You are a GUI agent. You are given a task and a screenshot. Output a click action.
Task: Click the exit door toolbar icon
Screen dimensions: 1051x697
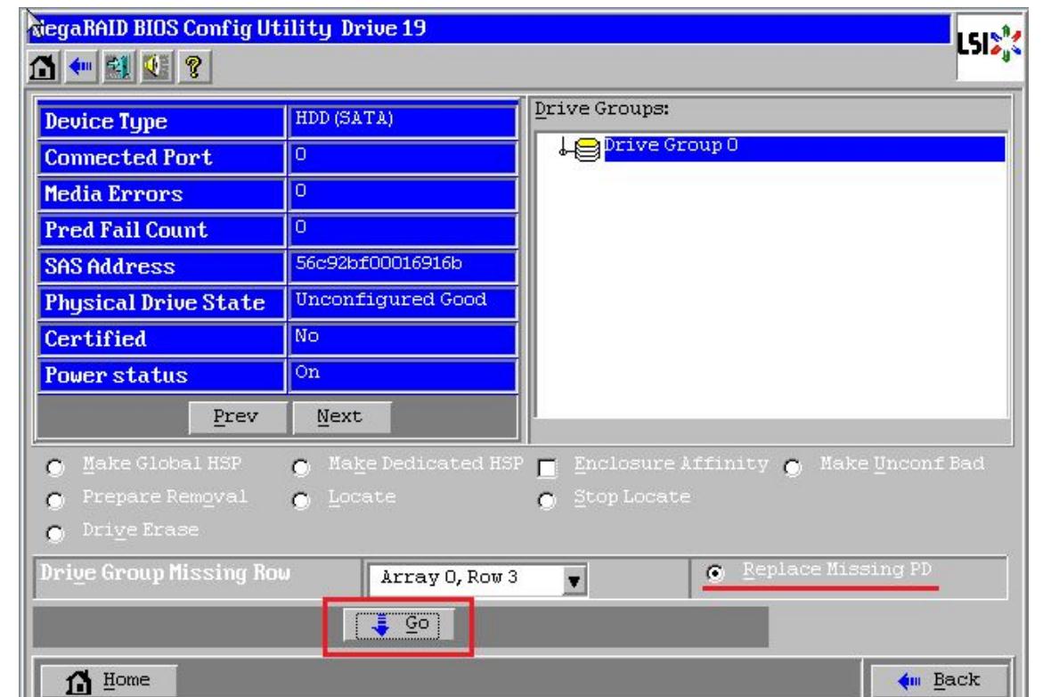click(x=118, y=67)
